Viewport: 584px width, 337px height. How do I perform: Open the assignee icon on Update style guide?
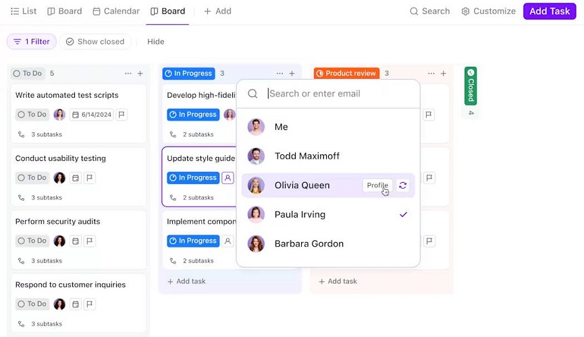pos(228,178)
